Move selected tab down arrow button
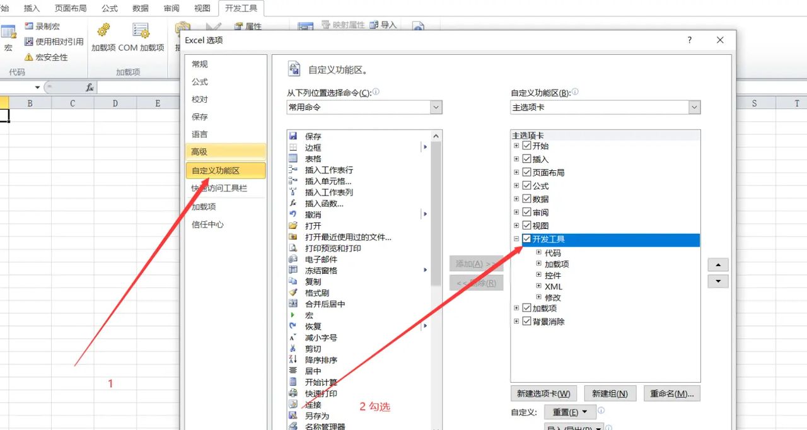 (718, 281)
